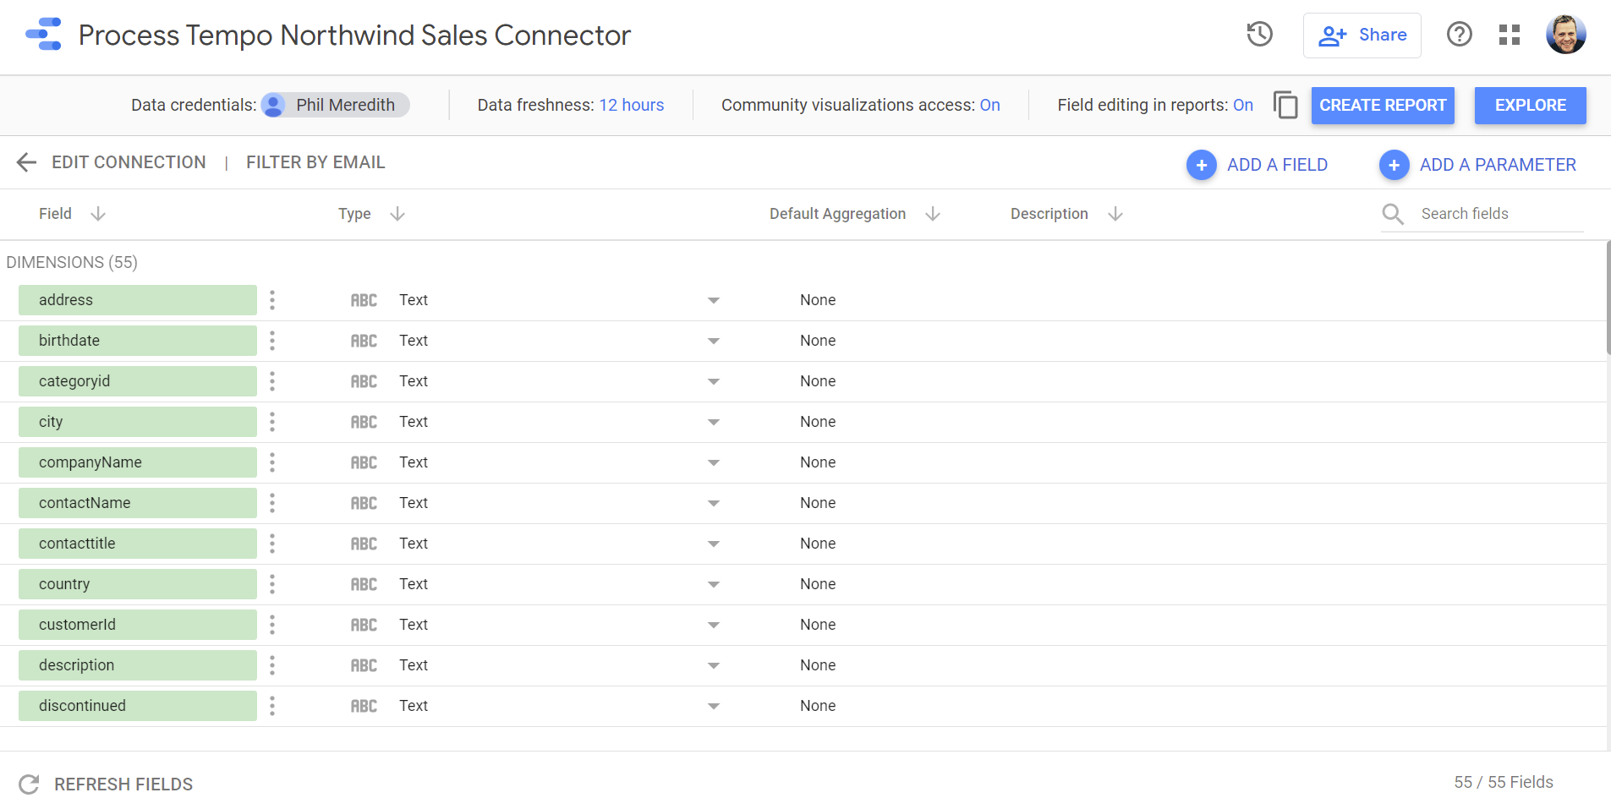
Task: Open EDIT CONNECTION
Action: pyautogui.click(x=129, y=162)
